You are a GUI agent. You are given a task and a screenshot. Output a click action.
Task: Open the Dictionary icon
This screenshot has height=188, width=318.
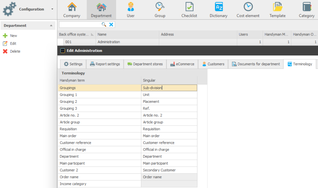pos(219,7)
